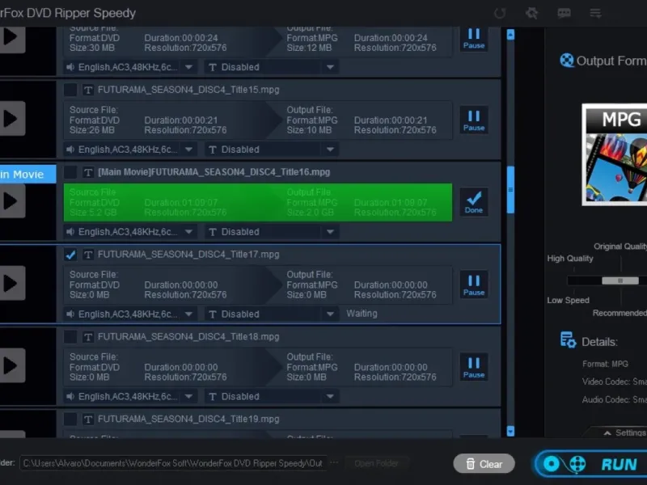Click the list scrollbar up arrow

[x=510, y=35]
